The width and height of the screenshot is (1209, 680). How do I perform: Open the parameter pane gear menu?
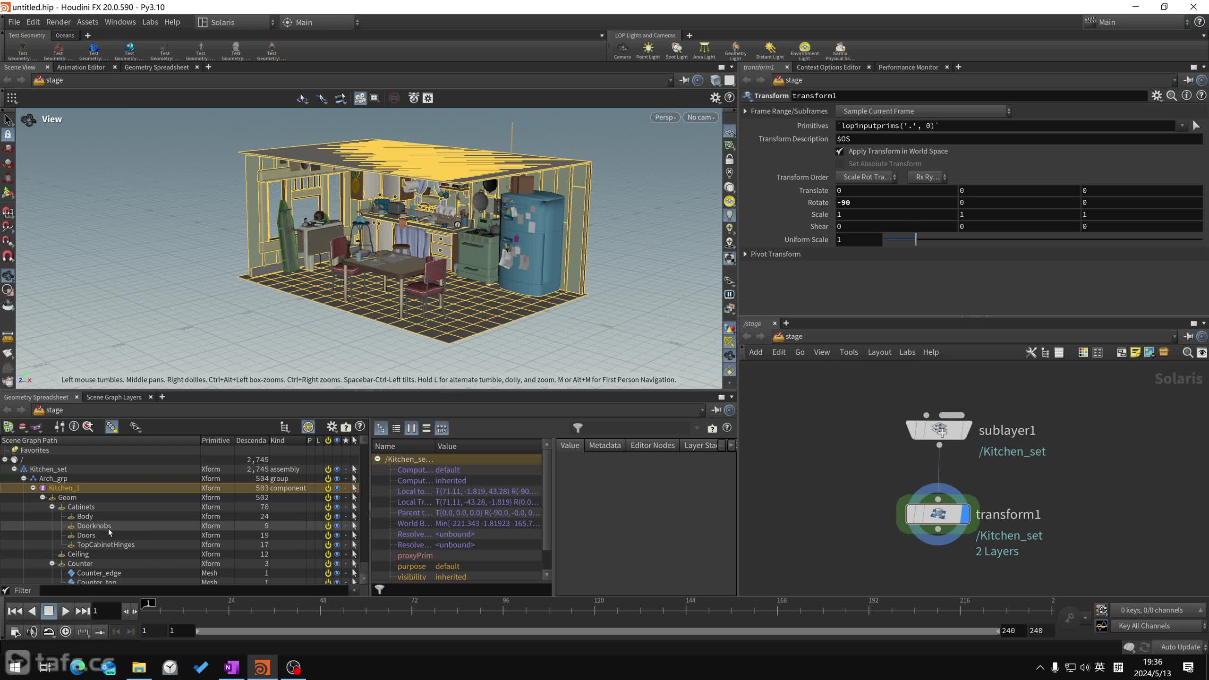point(1157,96)
